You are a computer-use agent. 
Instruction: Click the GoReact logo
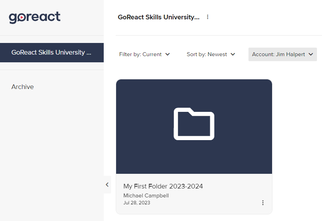pyautogui.click(x=34, y=17)
